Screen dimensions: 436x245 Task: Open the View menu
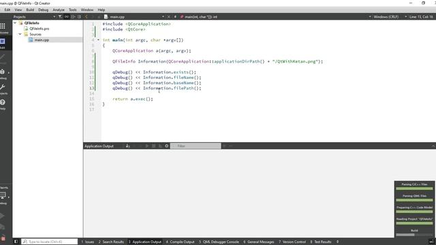coord(18,10)
